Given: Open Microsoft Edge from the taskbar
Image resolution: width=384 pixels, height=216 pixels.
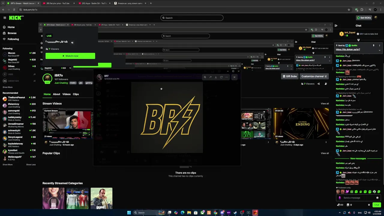Looking at the screenshot, I should pos(182,213).
